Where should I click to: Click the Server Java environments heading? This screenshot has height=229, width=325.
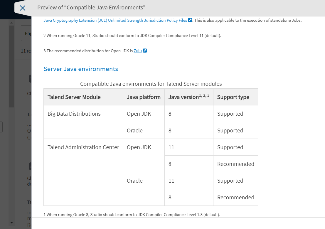[81, 69]
